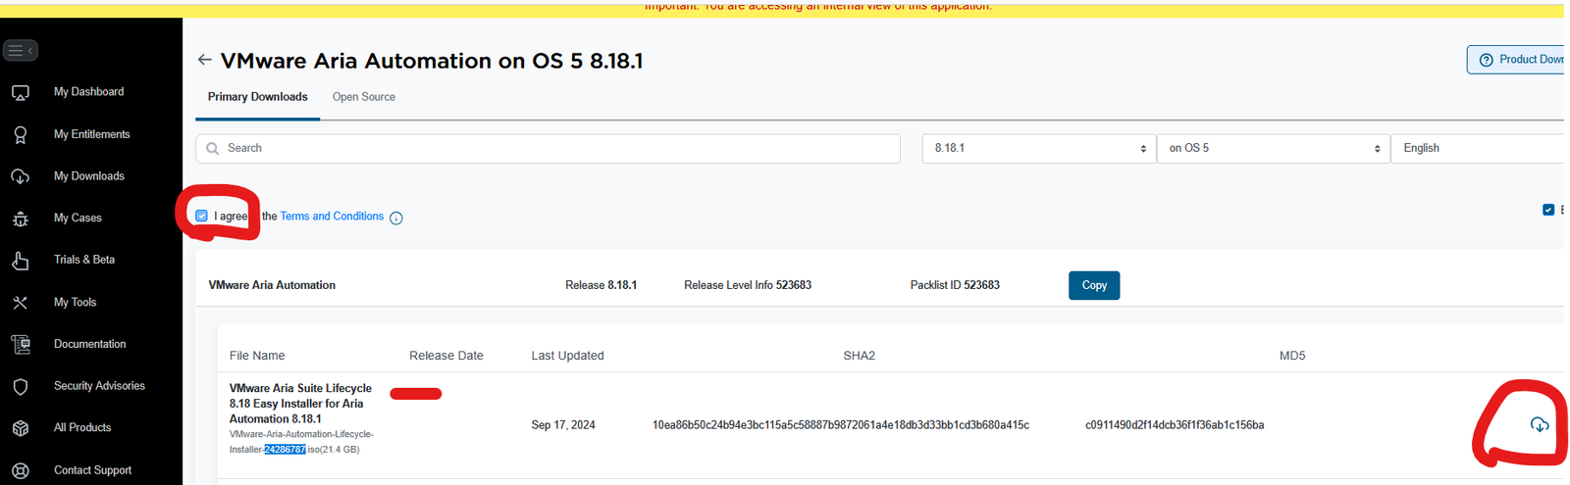Open Terms and Conditions info icon
1570x485 pixels.
pyautogui.click(x=396, y=218)
